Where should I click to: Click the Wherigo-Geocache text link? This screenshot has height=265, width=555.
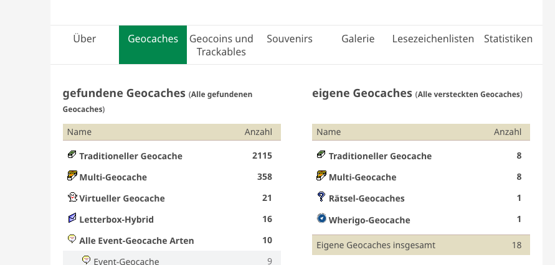coord(369,220)
